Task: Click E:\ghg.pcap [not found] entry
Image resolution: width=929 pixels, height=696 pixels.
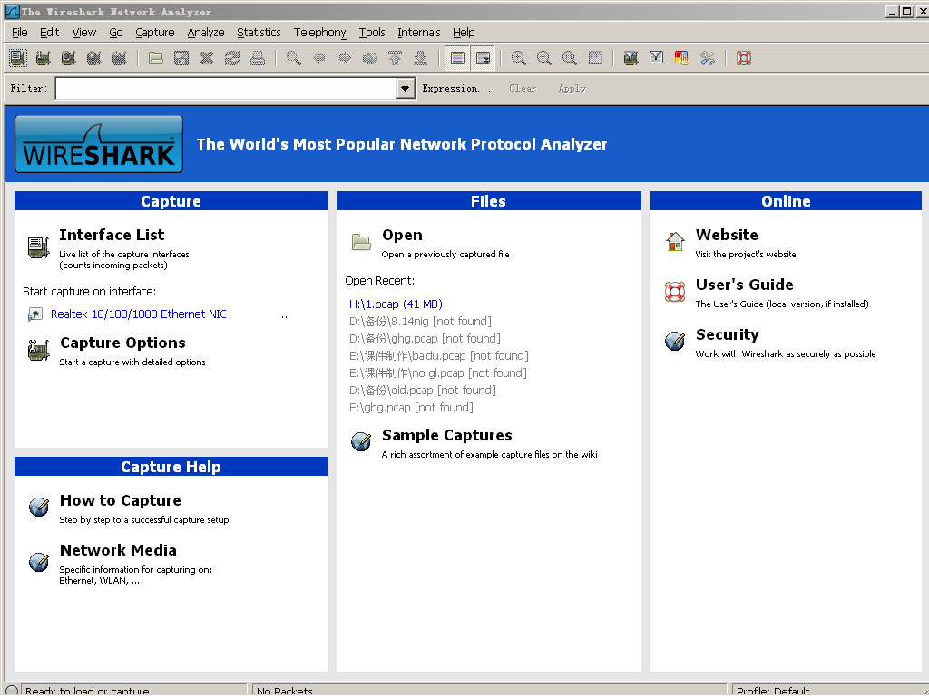Action: pyautogui.click(x=411, y=407)
